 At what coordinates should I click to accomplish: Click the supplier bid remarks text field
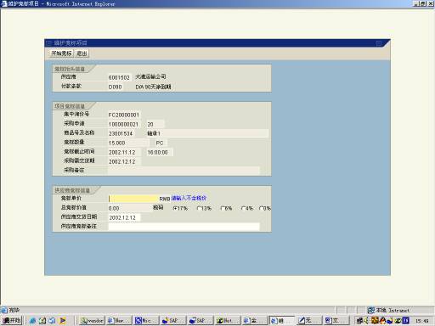tap(184, 227)
